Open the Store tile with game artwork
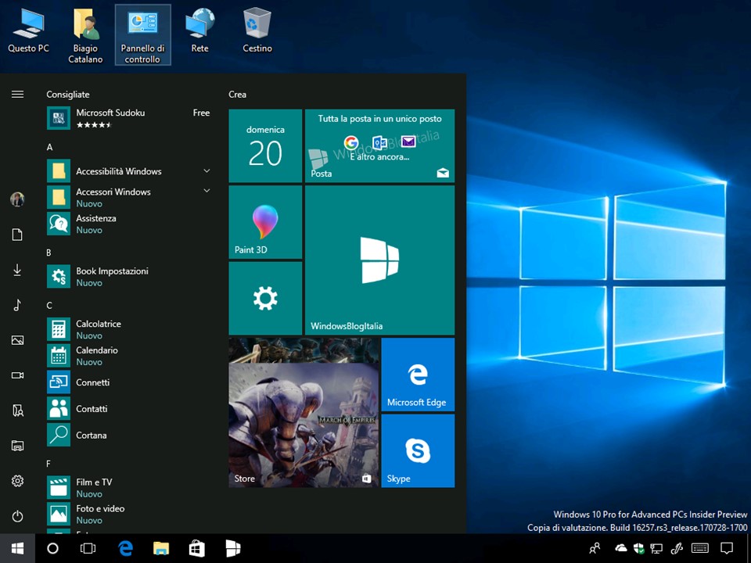The image size is (751, 563). pos(304,413)
